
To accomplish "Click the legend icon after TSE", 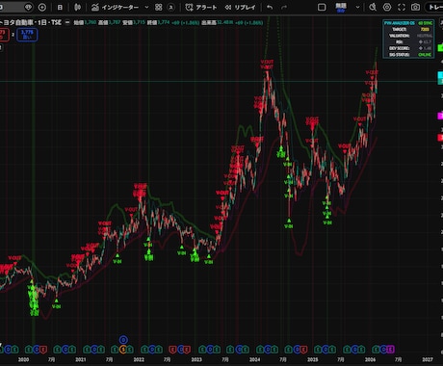I will (67, 22).
